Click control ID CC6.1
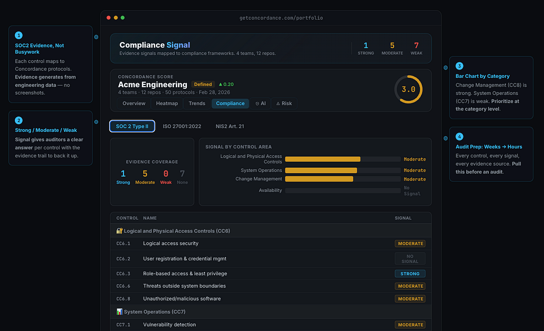The width and height of the screenshot is (544, 331). (x=123, y=244)
